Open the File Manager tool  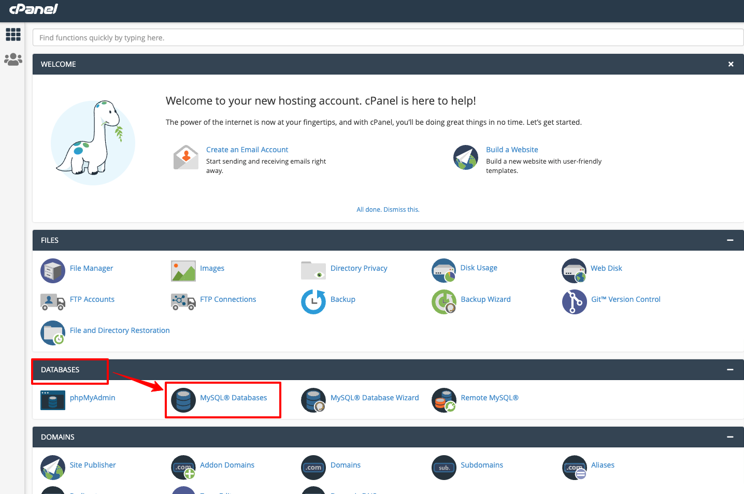coord(91,268)
